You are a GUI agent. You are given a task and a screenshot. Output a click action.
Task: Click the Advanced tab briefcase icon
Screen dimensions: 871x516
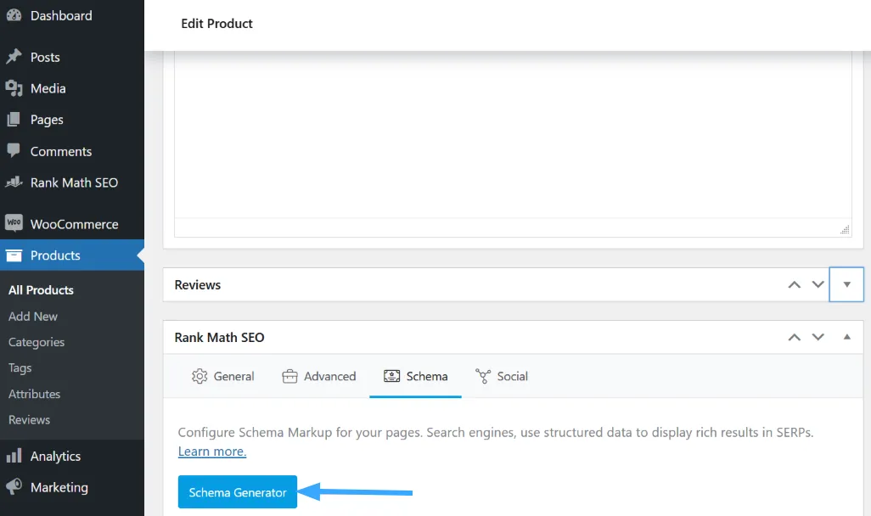[290, 376]
